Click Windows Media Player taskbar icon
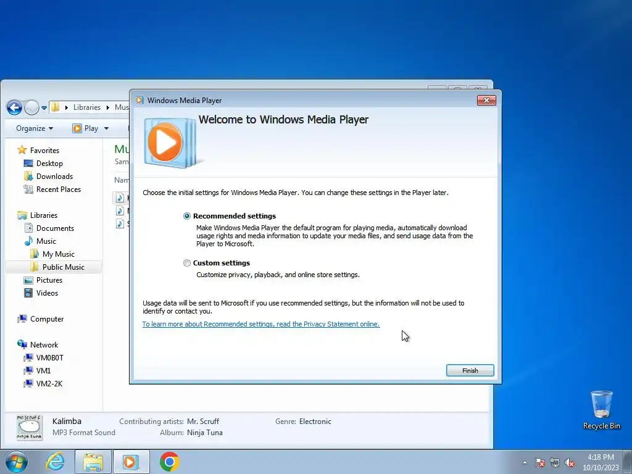The height and width of the screenshot is (474, 632). point(131,462)
